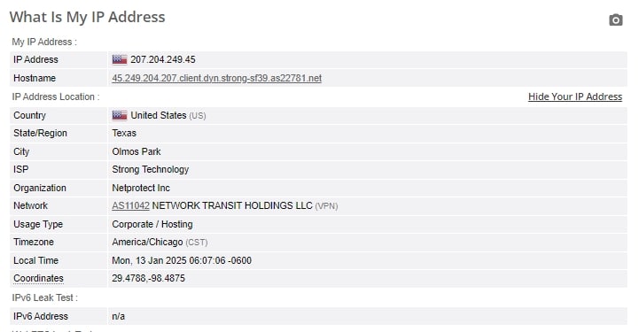Click the US flag in Country row
This screenshot has height=332, width=639.
point(120,115)
